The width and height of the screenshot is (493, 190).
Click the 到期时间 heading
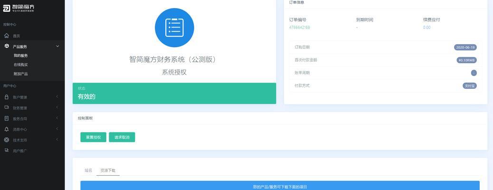tap(365, 20)
